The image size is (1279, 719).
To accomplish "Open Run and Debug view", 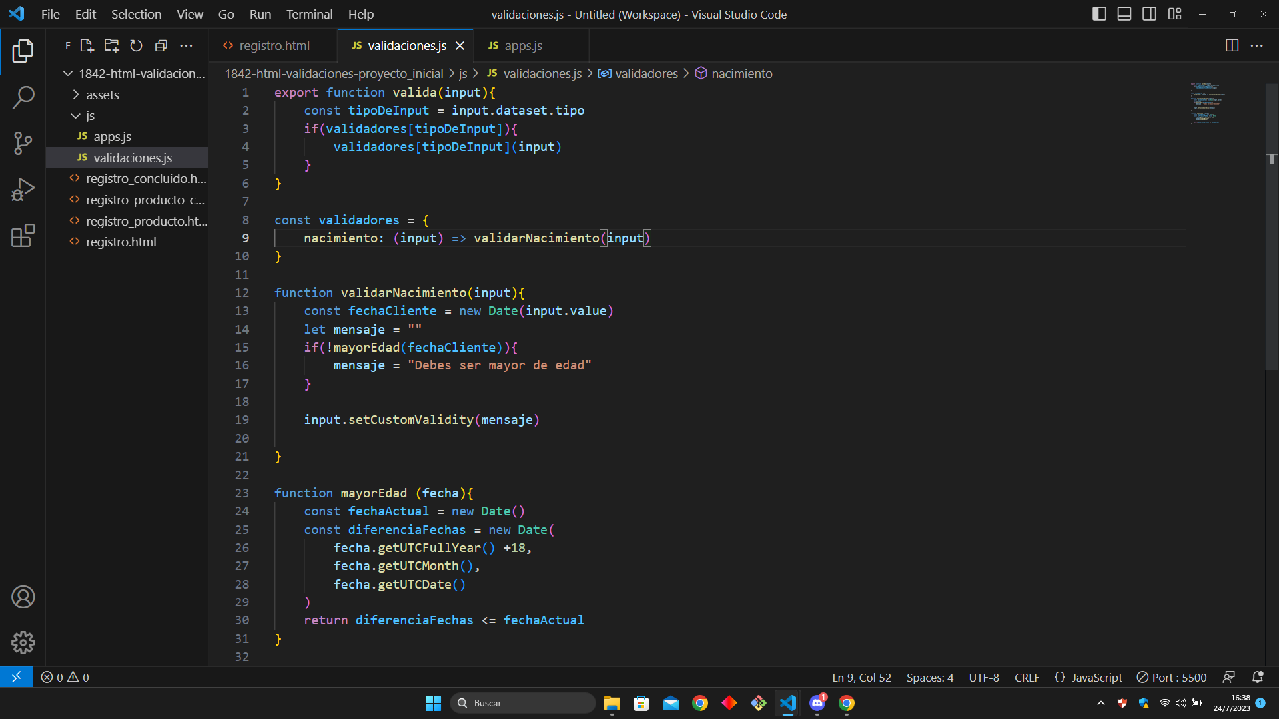I will [x=23, y=190].
